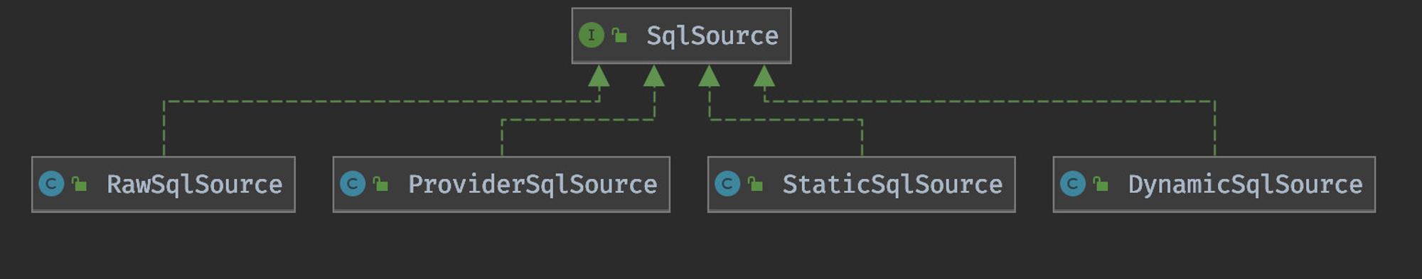Viewport: 1422px width, 279px height.
Task: Click the StaticSqlSource class icon
Action: coord(727,184)
